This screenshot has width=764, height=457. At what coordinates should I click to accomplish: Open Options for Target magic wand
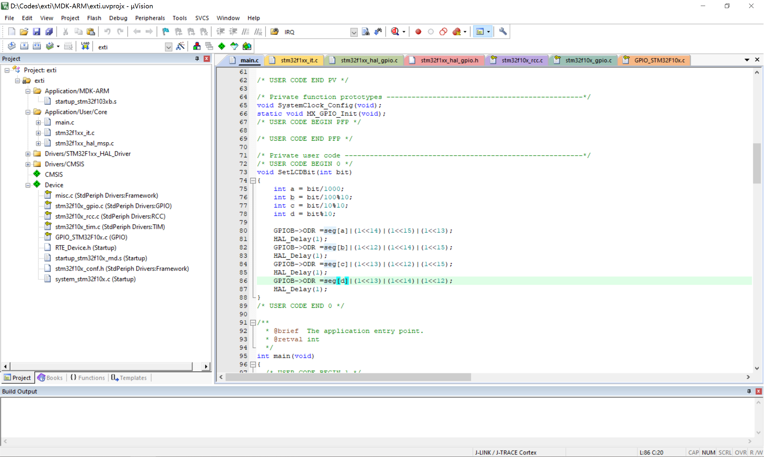coord(180,46)
